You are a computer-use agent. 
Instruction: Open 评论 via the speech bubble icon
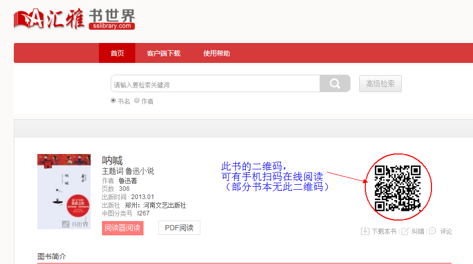433,231
